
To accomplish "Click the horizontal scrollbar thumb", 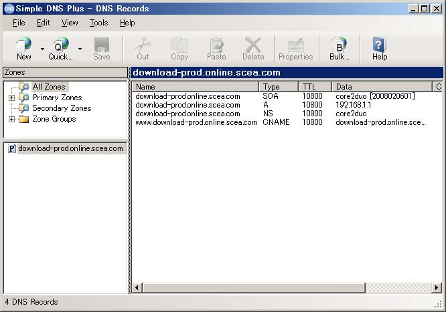I will [253, 287].
